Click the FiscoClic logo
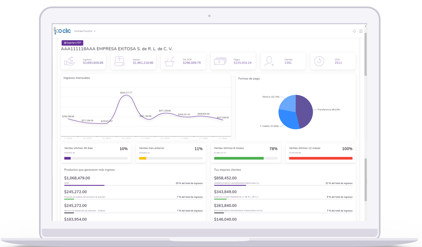Screen dimensions: 422x247 62,30
